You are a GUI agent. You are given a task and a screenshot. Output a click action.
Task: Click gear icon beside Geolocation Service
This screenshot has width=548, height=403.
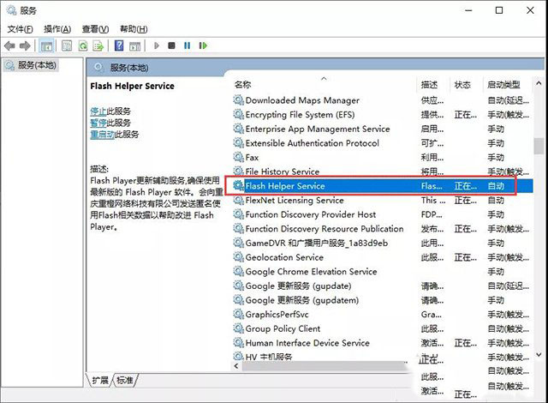point(239,257)
